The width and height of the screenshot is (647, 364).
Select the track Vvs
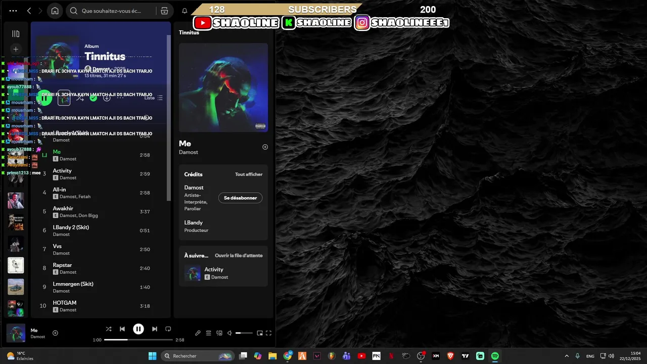pyautogui.click(x=101, y=249)
